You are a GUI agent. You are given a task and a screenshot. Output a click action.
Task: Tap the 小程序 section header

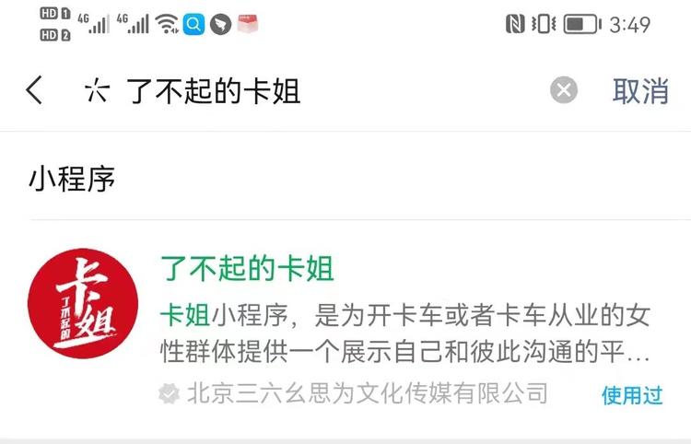click(x=72, y=179)
